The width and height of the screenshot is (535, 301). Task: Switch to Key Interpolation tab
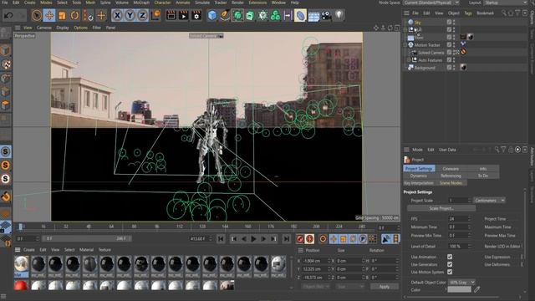[x=419, y=183]
